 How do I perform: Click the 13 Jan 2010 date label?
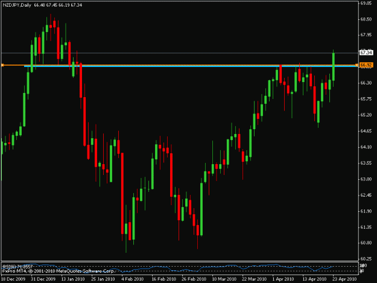[73, 279]
